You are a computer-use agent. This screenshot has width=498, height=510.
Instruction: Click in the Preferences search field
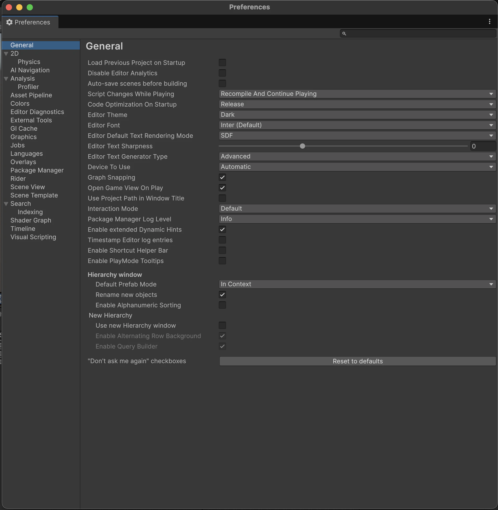[418, 33]
